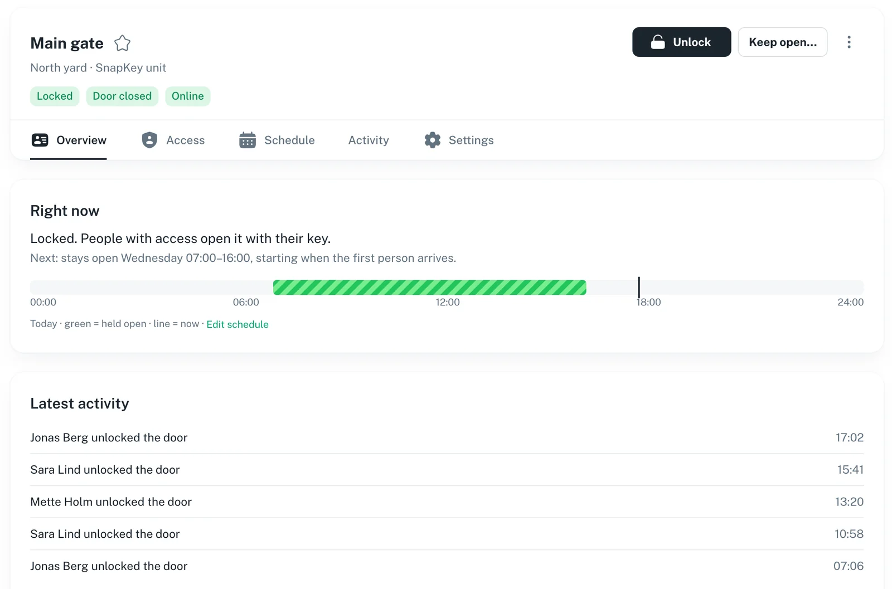892x589 pixels.
Task: Select Mette Holm unlocked the door row
Action: coord(447,502)
